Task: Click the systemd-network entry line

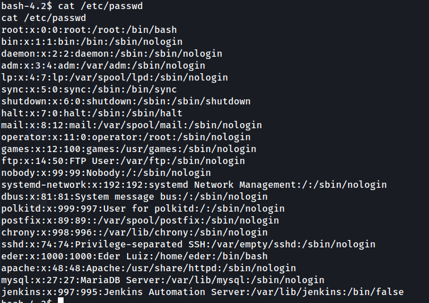Action: coord(194,184)
